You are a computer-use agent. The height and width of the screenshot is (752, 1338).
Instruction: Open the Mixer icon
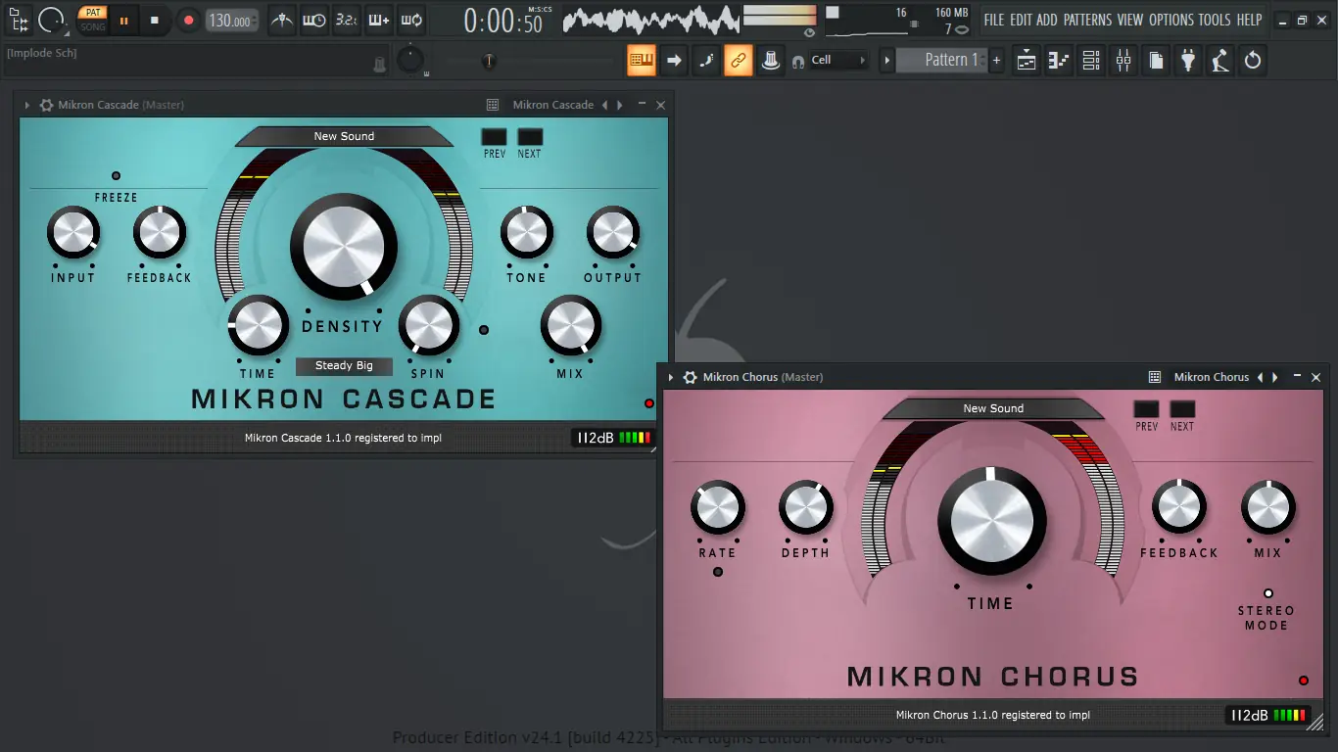coord(1123,60)
